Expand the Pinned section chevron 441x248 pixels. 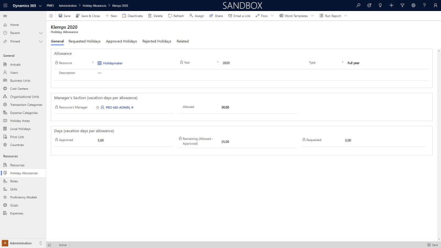pos(41,41)
